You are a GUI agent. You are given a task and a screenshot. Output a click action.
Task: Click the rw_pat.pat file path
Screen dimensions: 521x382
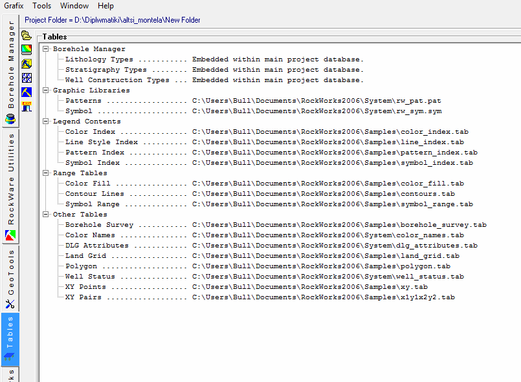click(x=316, y=101)
